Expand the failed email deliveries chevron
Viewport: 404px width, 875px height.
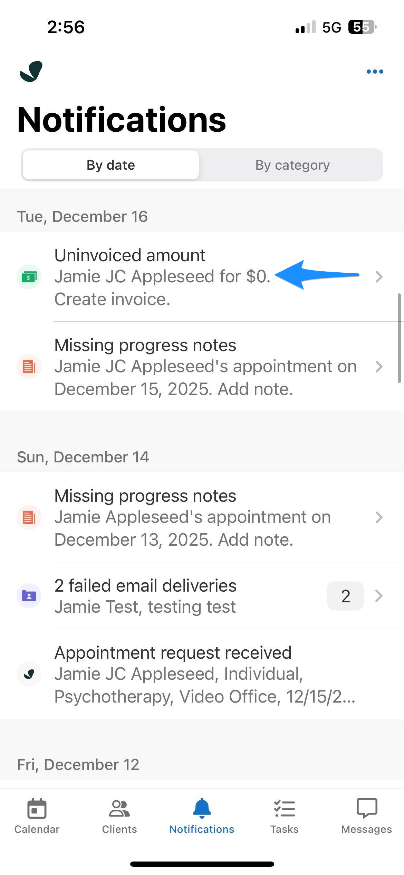[x=379, y=596]
